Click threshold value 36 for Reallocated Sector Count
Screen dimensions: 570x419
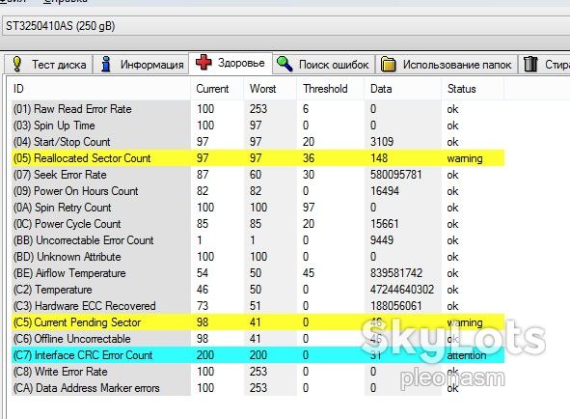(309, 158)
